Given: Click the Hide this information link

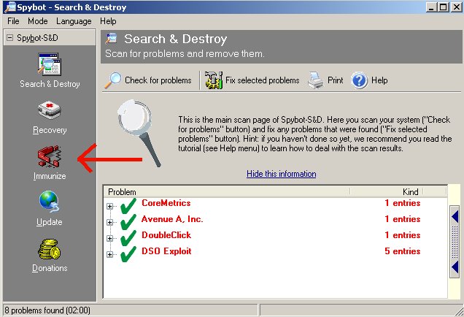Looking at the screenshot, I should tap(282, 174).
